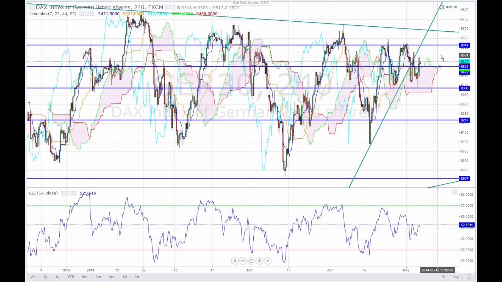502x282 pixels.
Task: Hide Ichimoku indicator using eye icon
Action: (82, 14)
